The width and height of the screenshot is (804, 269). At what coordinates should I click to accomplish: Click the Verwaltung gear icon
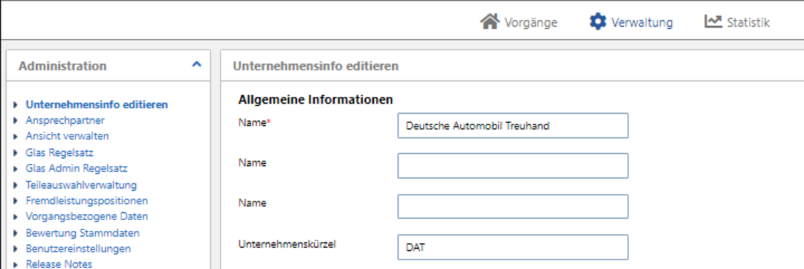(x=597, y=22)
